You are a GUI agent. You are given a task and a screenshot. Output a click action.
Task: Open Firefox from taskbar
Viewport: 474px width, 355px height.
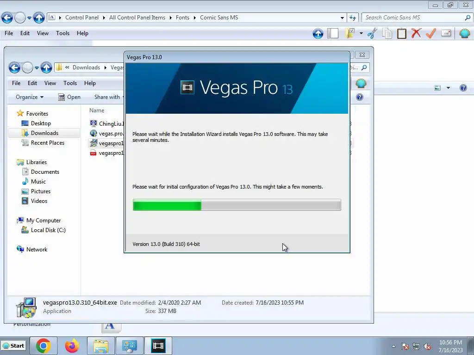(x=72, y=346)
